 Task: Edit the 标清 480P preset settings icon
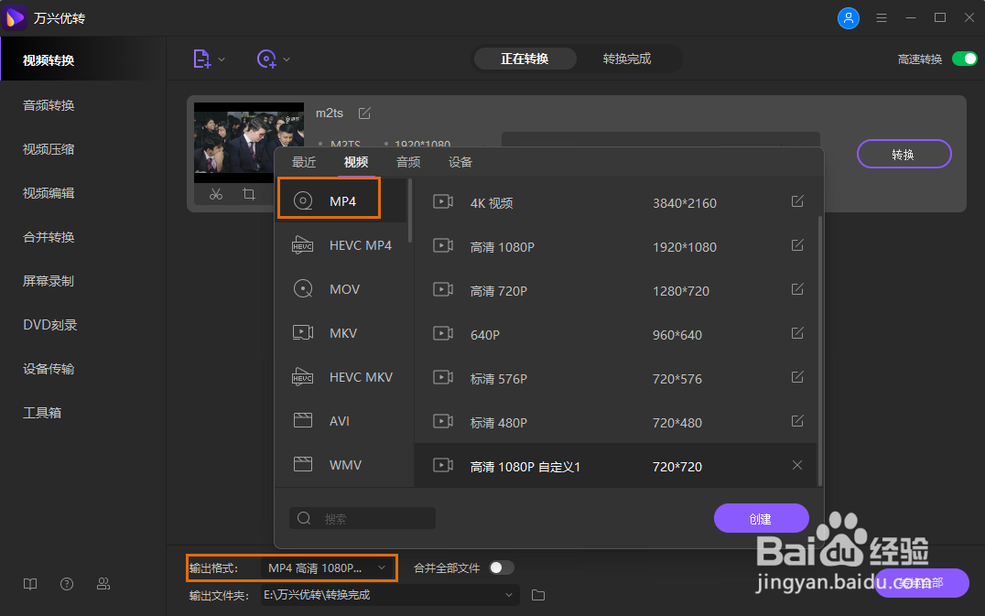click(797, 421)
